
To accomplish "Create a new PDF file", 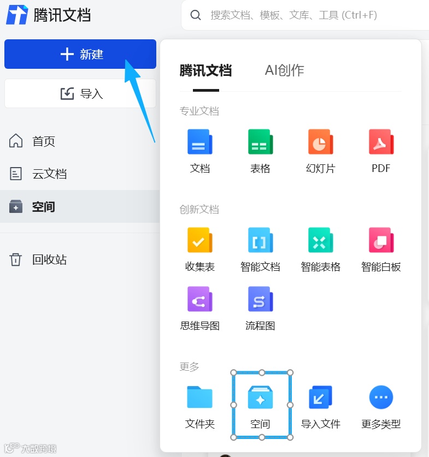I will tap(381, 151).
